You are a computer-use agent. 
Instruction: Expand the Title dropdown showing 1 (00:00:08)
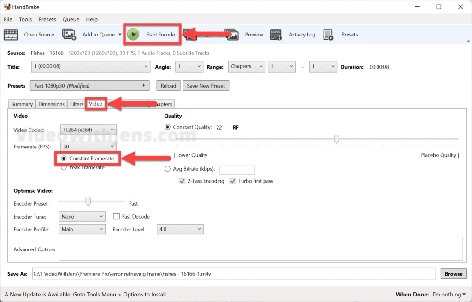pos(90,66)
